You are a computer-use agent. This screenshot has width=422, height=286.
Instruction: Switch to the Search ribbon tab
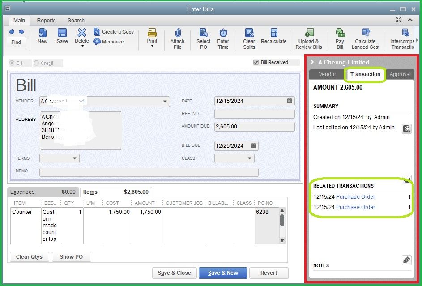76,21
